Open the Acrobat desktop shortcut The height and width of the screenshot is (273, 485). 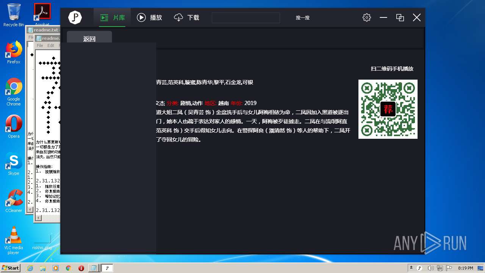[x=42, y=15]
